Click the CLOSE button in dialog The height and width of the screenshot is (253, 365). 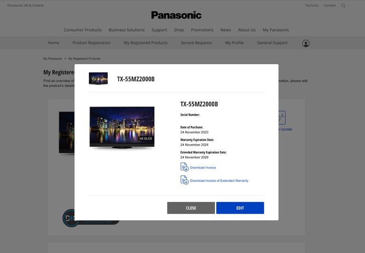pos(191,208)
